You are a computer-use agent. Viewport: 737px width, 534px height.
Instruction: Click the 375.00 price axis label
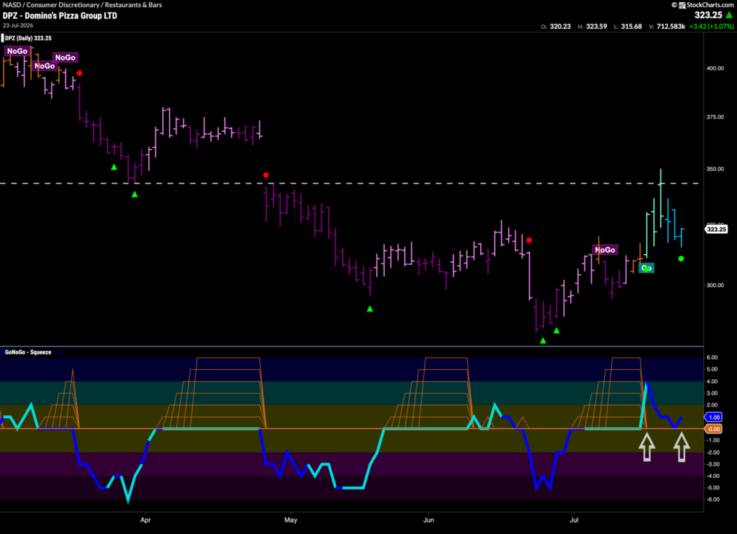click(715, 117)
